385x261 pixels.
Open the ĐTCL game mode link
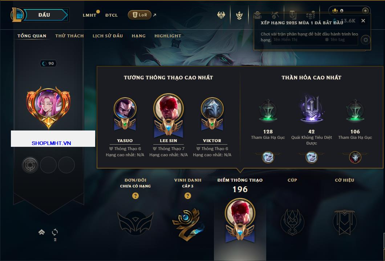coord(112,15)
